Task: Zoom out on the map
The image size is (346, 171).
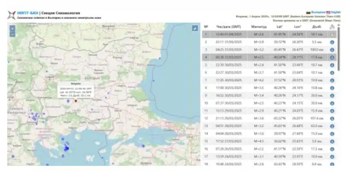Action: 12,34
